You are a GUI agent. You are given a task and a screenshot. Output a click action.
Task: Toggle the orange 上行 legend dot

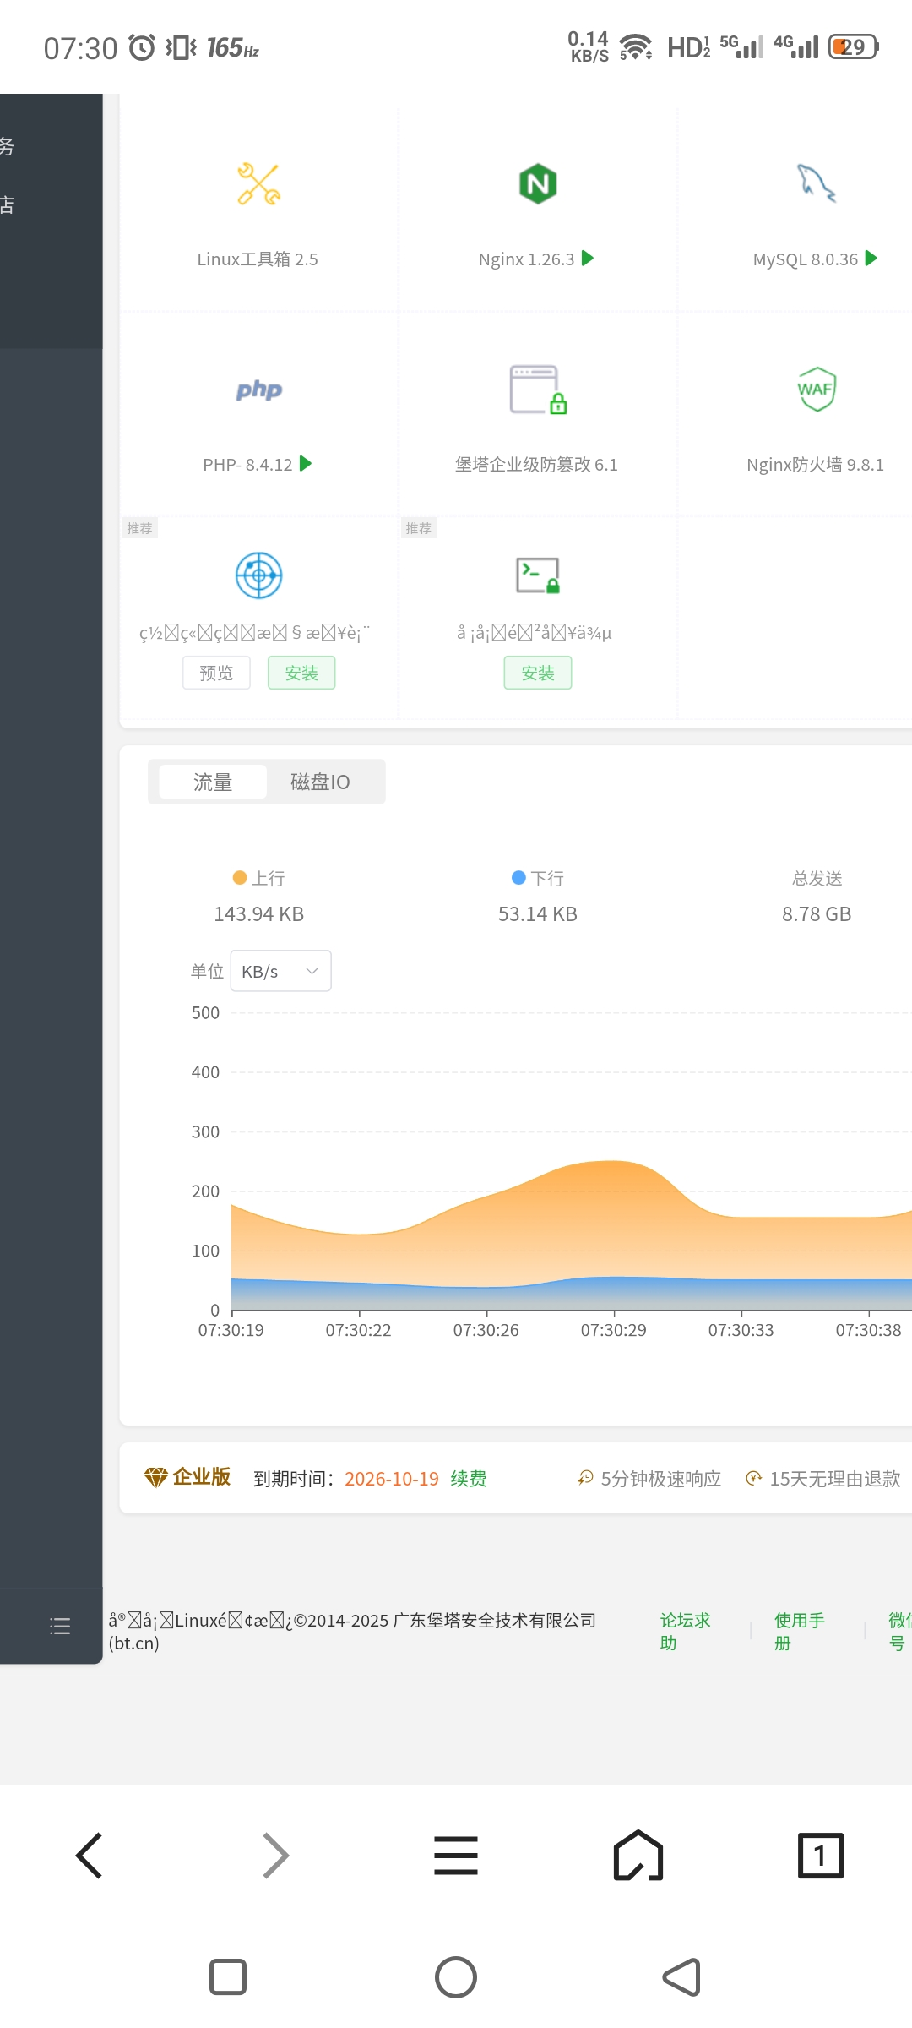coord(240,878)
